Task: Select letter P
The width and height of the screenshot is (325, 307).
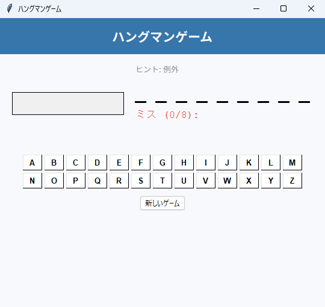Action: (76, 181)
